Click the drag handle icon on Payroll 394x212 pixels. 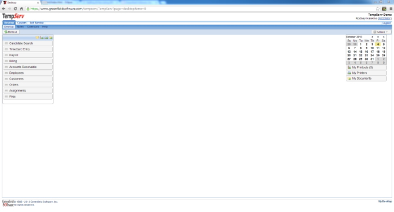(x=6, y=55)
